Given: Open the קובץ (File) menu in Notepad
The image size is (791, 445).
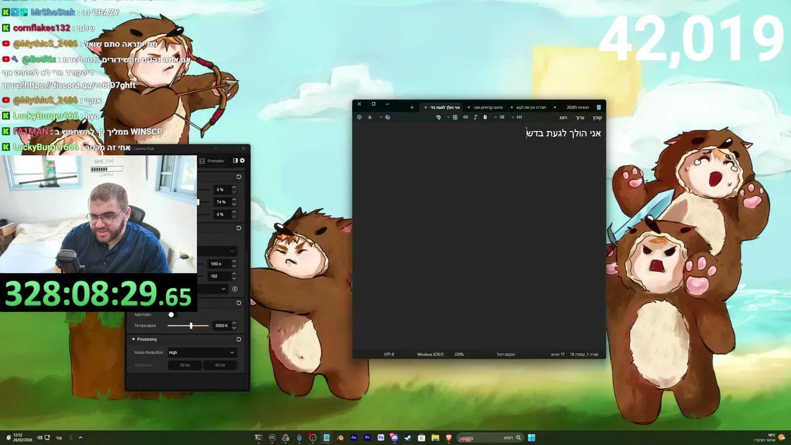Looking at the screenshot, I should pyautogui.click(x=597, y=117).
